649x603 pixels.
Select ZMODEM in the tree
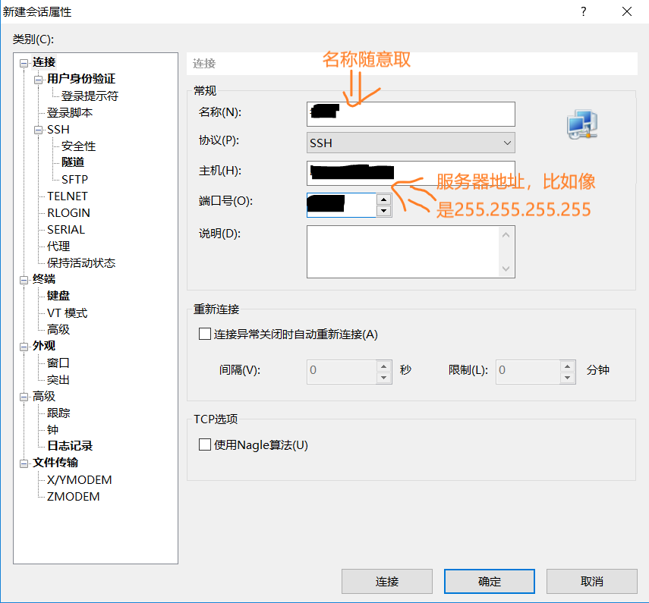click(74, 496)
